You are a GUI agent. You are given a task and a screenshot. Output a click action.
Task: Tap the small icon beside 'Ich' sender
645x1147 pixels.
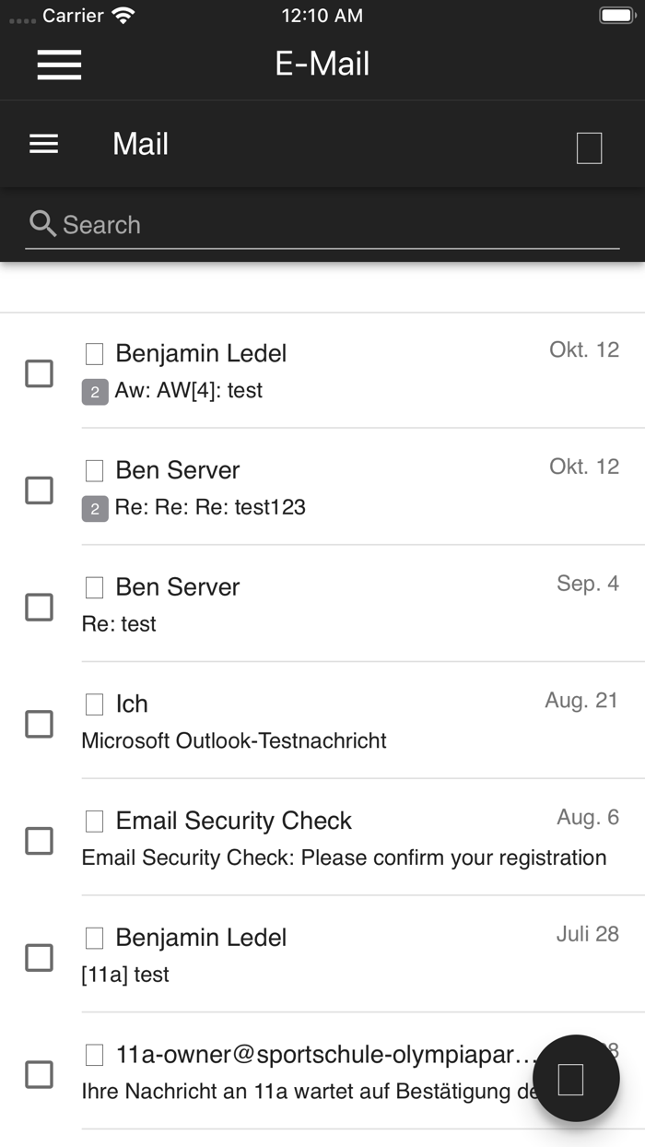pyautogui.click(x=94, y=704)
